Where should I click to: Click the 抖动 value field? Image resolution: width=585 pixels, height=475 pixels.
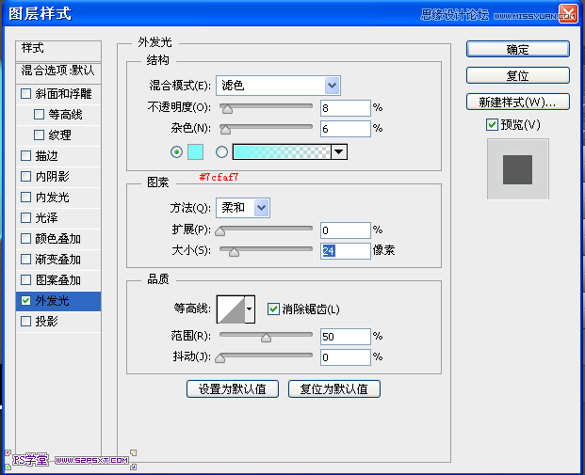(x=346, y=357)
